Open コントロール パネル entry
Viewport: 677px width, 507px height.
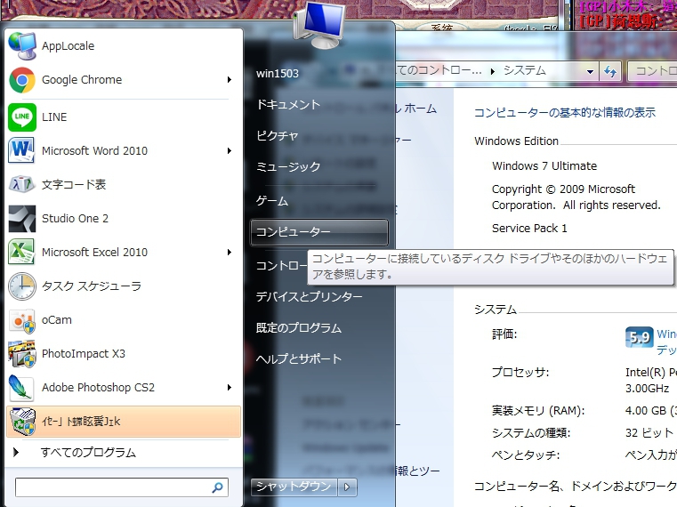[x=281, y=265]
